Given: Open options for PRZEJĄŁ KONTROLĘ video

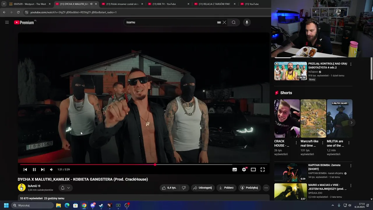Looking at the screenshot, I should 351,64.
